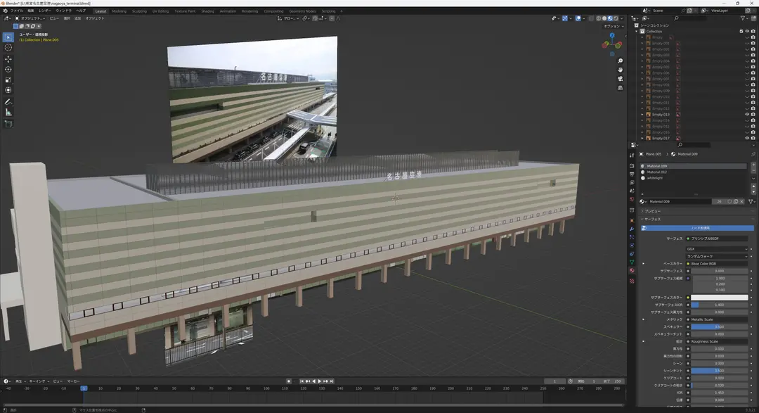759x413 pixels.
Task: Toggle the Use Nodes button
Action: 698,228
